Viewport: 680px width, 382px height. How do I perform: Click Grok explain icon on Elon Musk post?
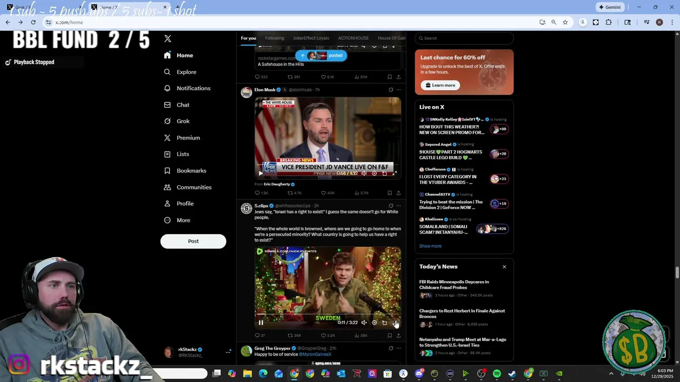tap(390, 90)
